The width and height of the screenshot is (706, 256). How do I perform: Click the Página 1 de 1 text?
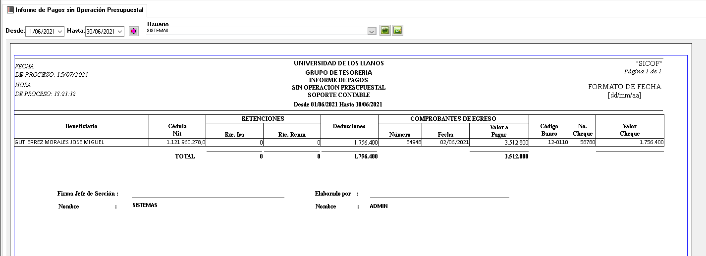pos(643,71)
